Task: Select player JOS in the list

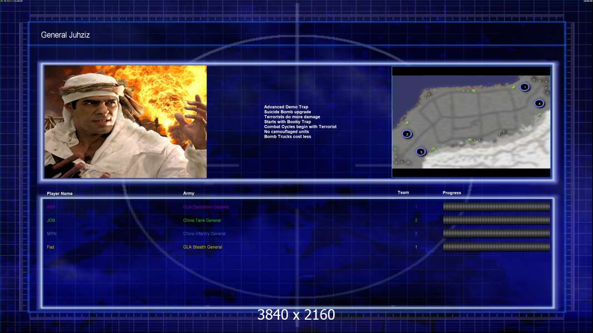Action: click(x=51, y=220)
